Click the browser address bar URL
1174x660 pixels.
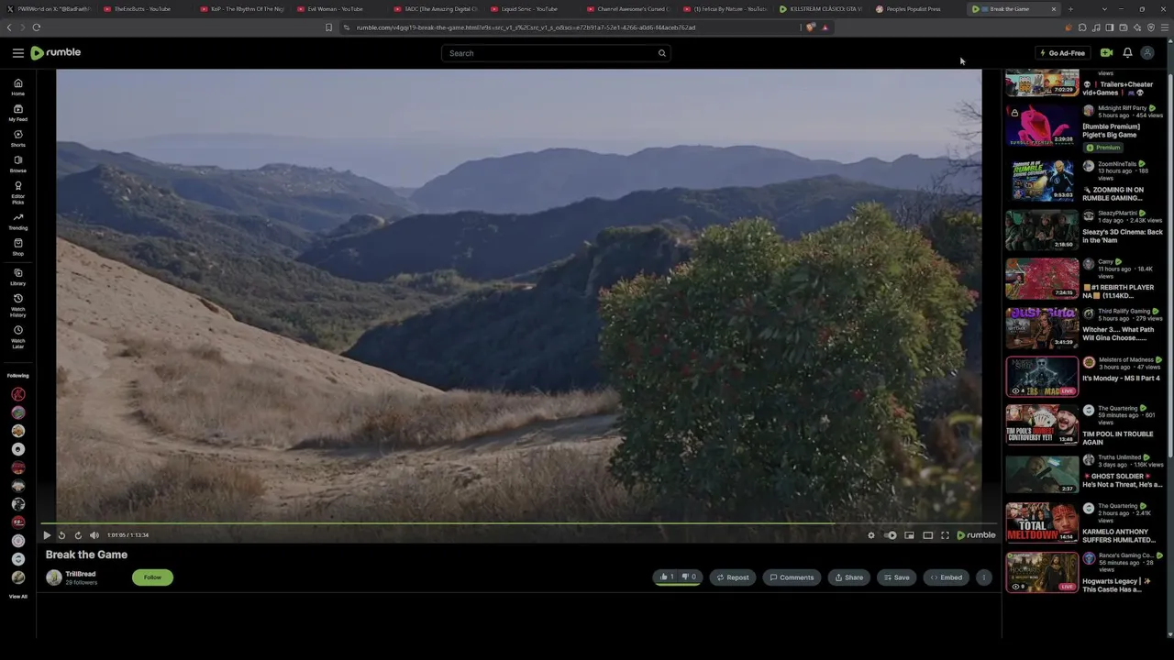(x=526, y=27)
